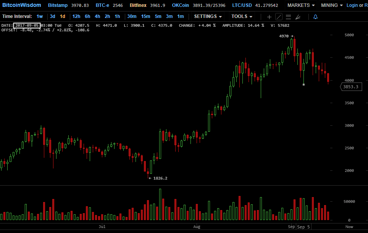The height and width of the screenshot is (233, 368).
Task: Select the horizontal lines tool
Action: [x=288, y=17]
